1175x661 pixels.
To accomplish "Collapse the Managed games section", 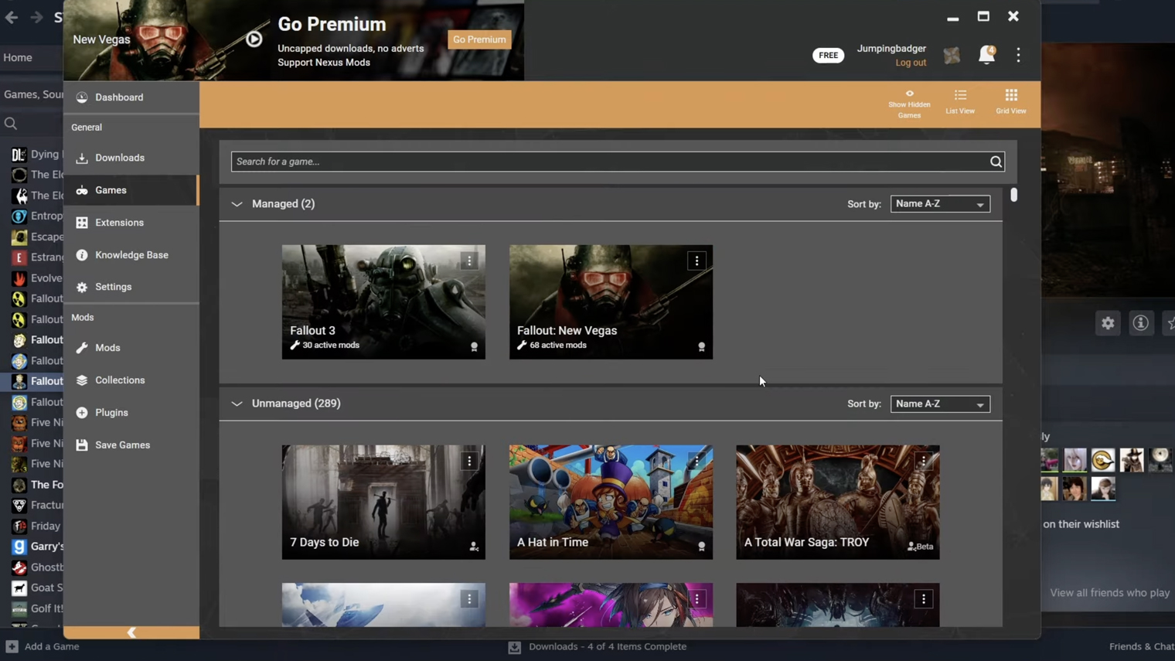I will [x=237, y=204].
